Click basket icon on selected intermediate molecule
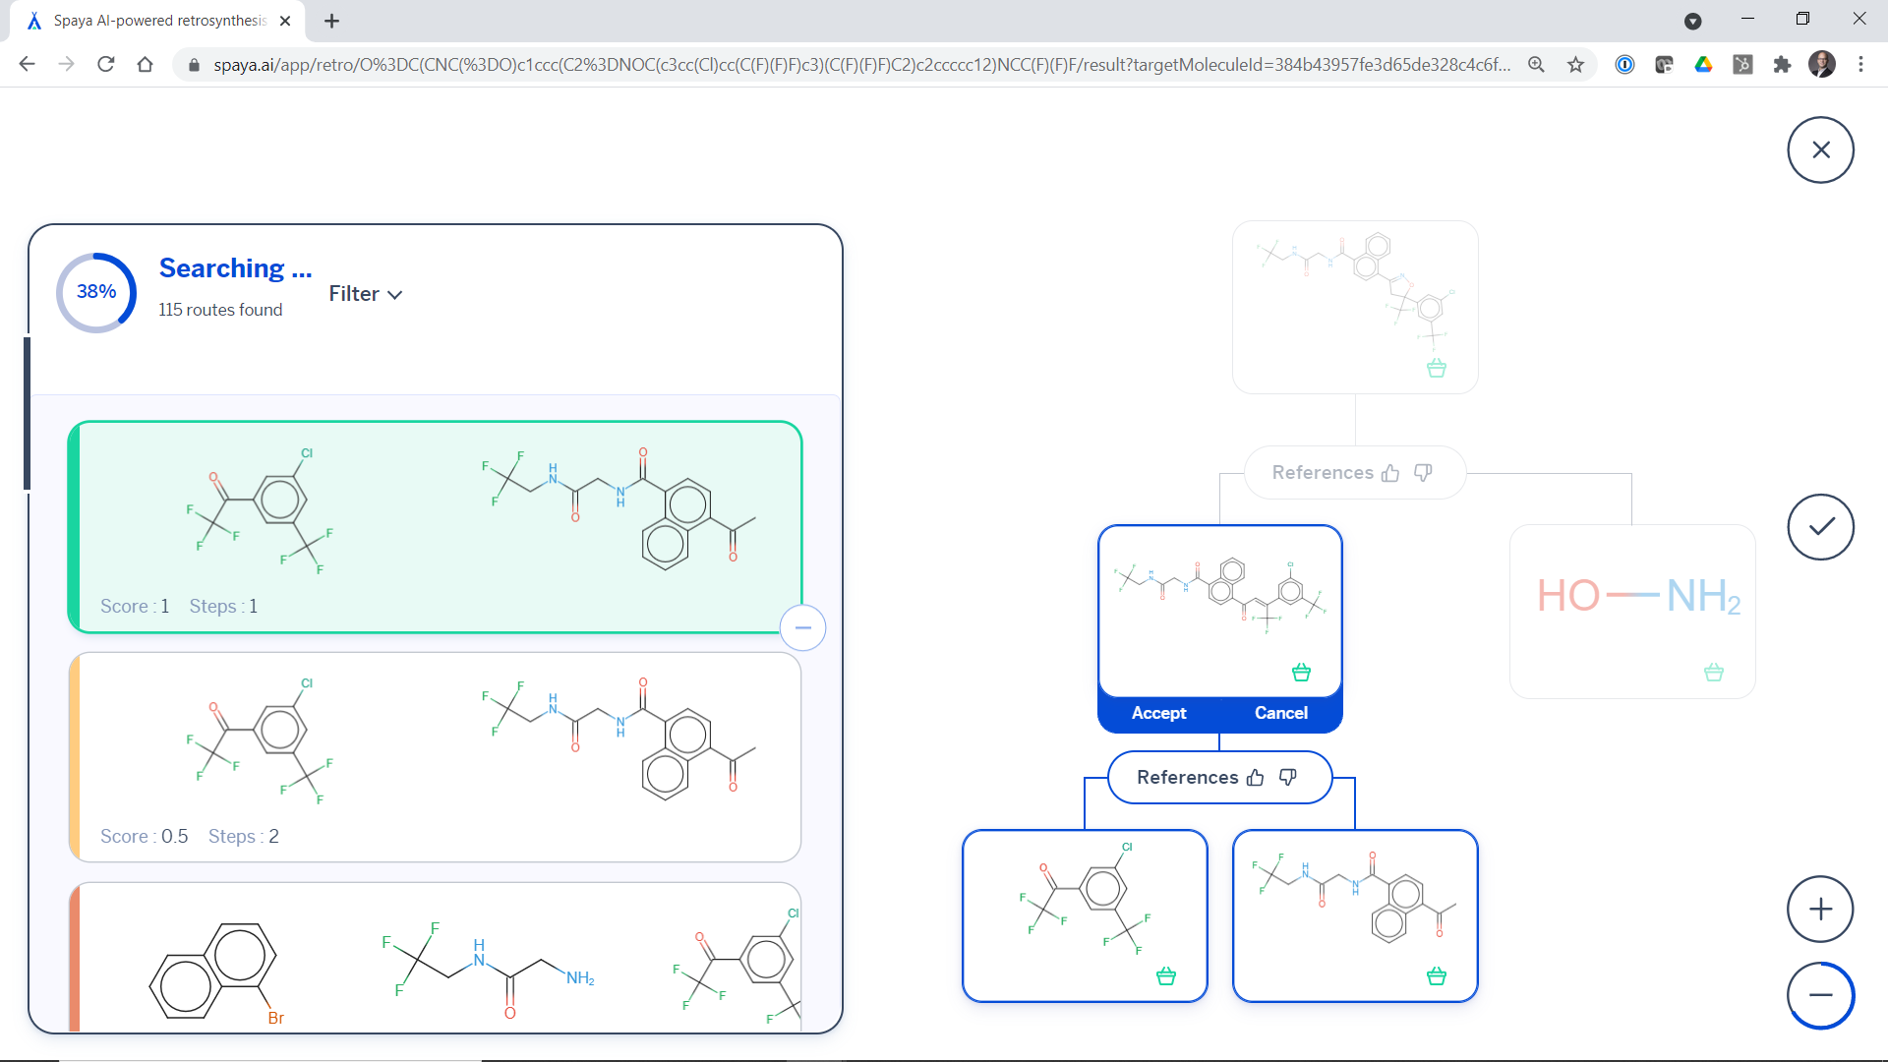Image resolution: width=1888 pixels, height=1062 pixels. tap(1301, 673)
